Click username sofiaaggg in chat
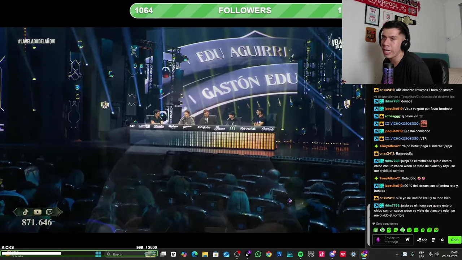 point(393,116)
